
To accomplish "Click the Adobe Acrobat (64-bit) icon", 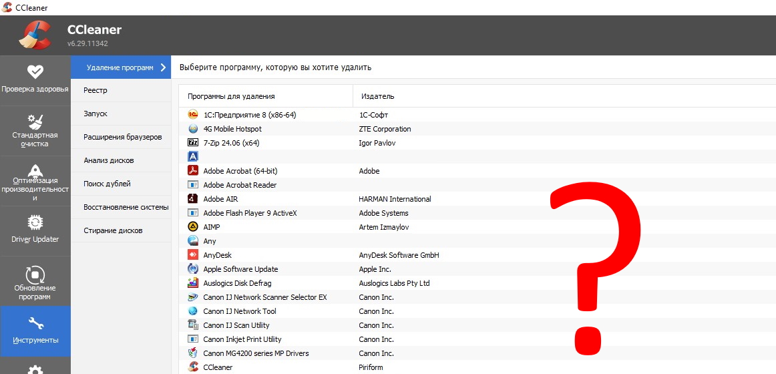I will (193, 171).
